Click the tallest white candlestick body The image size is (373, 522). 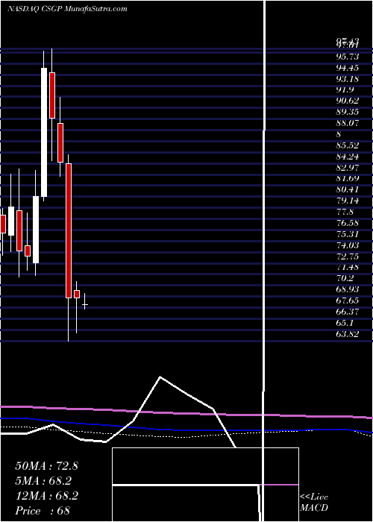[44, 132]
